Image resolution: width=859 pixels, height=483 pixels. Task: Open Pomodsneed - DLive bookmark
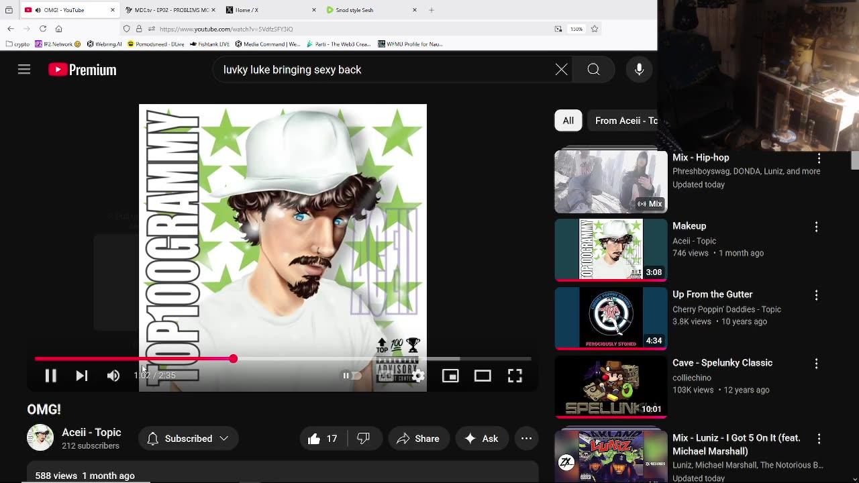tap(156, 44)
